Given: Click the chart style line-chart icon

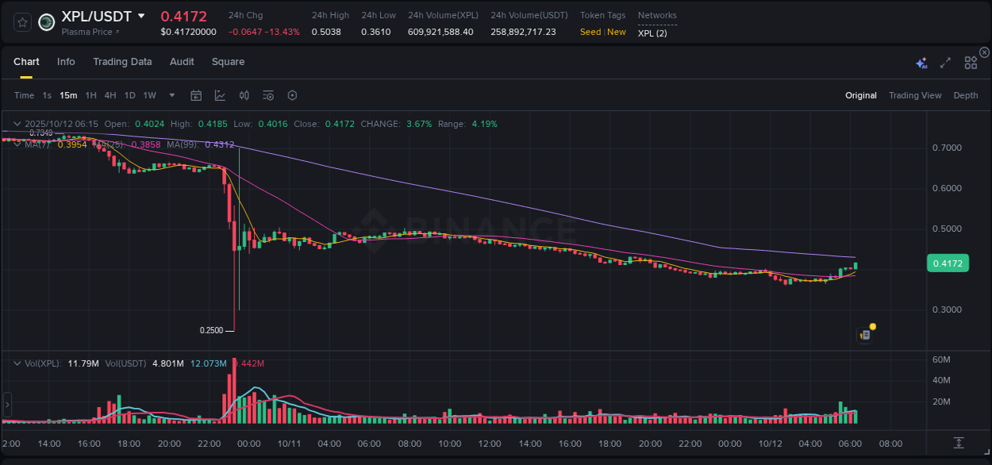Looking at the screenshot, I should (220, 95).
